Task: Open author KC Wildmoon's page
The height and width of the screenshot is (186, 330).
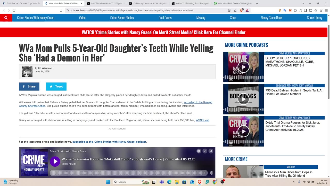Action: pos(45,68)
